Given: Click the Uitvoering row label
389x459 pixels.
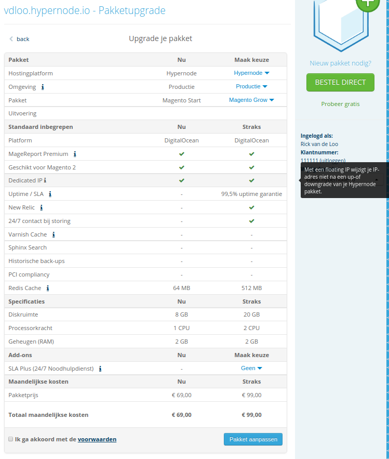Looking at the screenshot, I should click(x=22, y=113).
